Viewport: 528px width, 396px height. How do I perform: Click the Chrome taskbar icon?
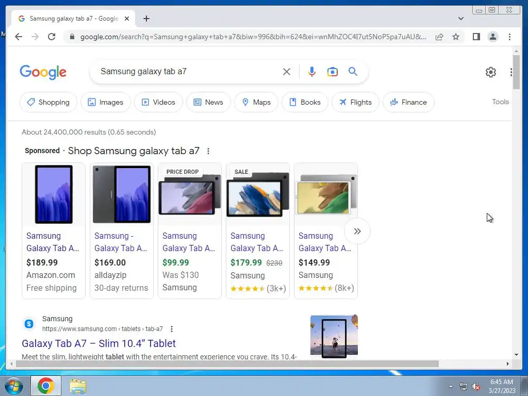(46, 386)
